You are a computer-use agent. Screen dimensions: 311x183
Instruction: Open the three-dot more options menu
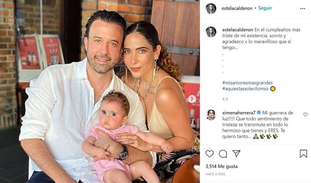(302, 9)
